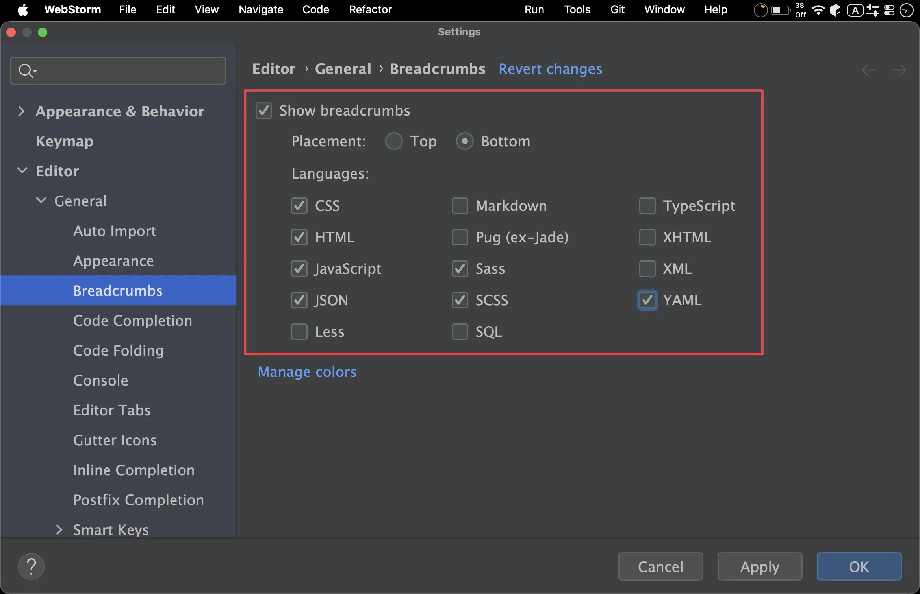
Task: Enable Markdown breadcrumbs checkbox
Action: [x=460, y=206]
